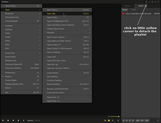Click the playlist search magnifier icon
Viewport: 161px width, 123px height.
pyautogui.click(x=158, y=120)
